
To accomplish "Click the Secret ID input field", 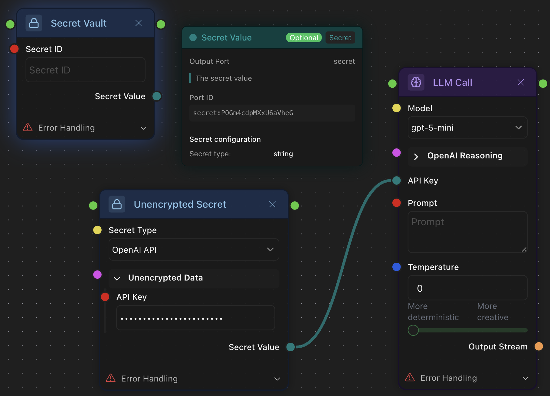I will (x=85, y=70).
